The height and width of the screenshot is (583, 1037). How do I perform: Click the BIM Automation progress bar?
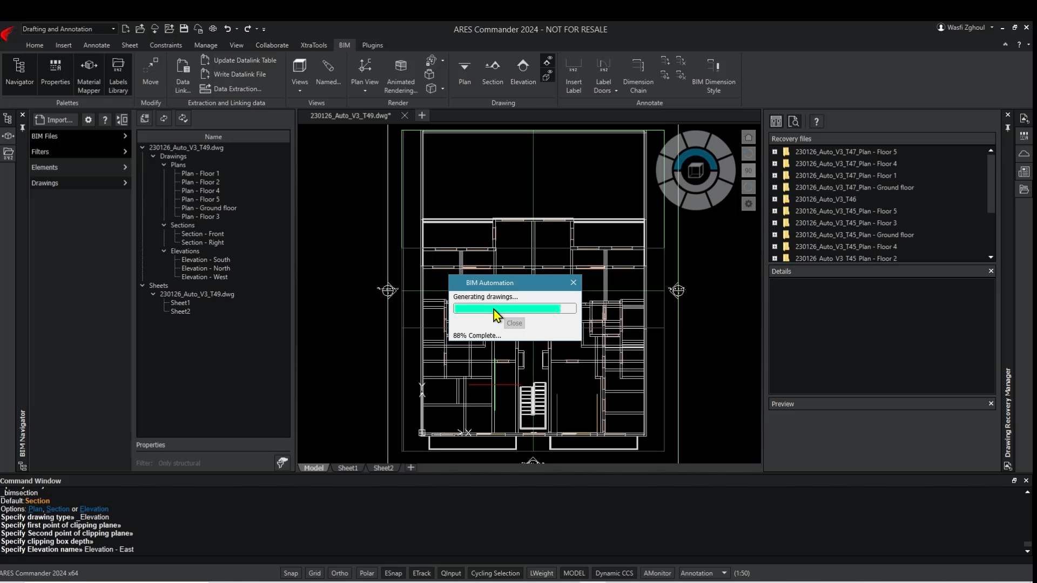[515, 308]
